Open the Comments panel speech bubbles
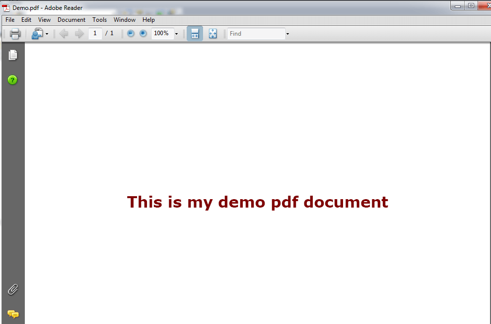Viewport: 491px width, 324px height. [x=13, y=314]
